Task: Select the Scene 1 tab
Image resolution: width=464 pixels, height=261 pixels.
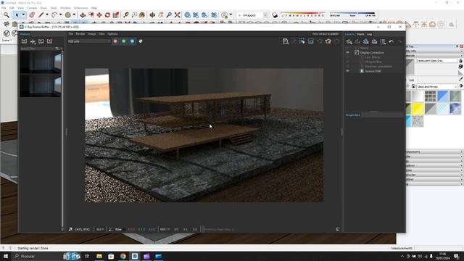Action: coord(7,41)
